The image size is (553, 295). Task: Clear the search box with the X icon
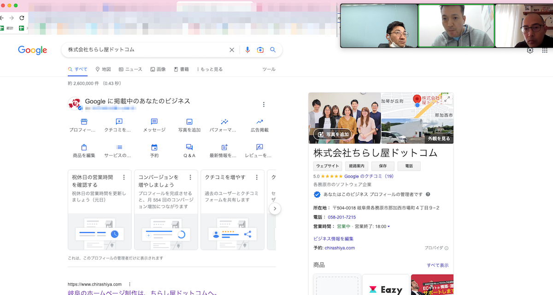click(x=232, y=50)
